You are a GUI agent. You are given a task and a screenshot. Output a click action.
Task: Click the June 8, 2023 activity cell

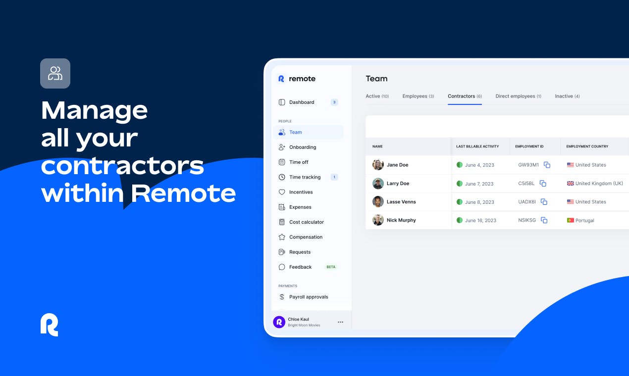475,202
